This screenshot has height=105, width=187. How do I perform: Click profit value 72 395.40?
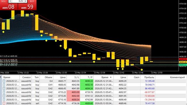[150, 81]
